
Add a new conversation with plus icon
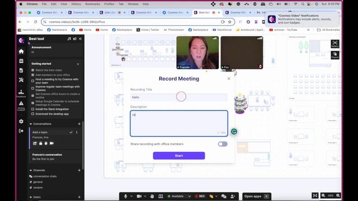[x=79, y=124]
